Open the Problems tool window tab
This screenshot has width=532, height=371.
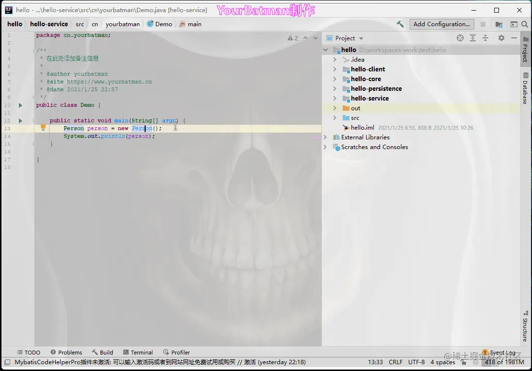pyautogui.click(x=66, y=353)
